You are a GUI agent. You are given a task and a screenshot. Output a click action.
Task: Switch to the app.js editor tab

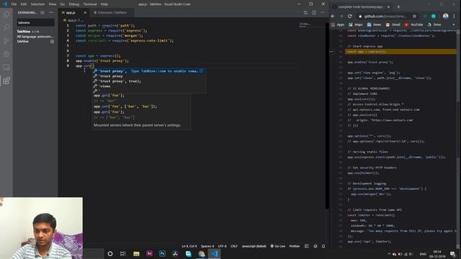[x=71, y=13]
